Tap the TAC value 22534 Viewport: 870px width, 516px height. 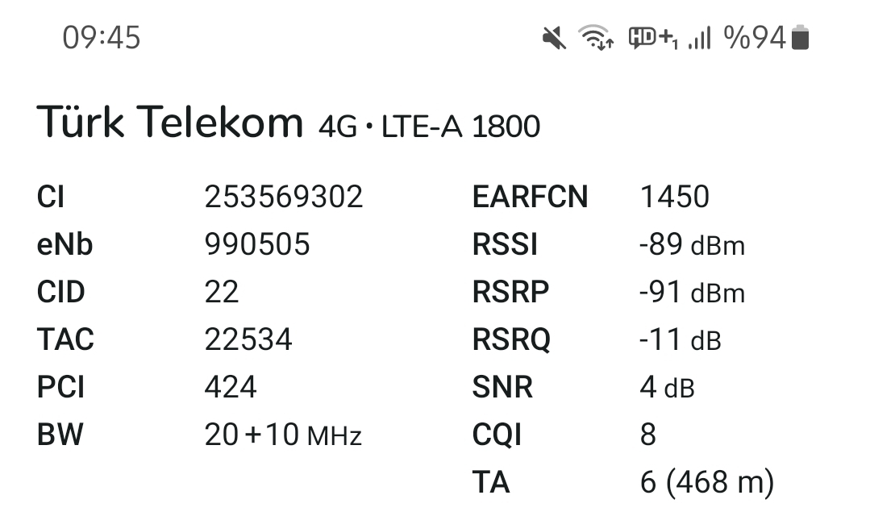coord(248,339)
